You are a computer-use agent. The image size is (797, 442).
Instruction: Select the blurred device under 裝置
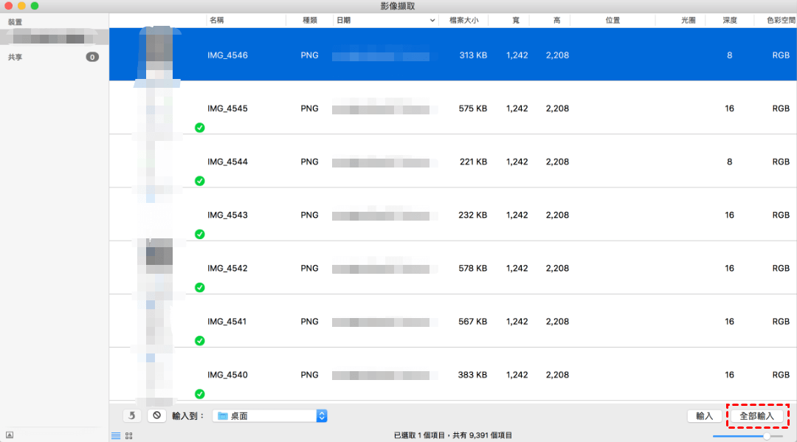point(54,38)
